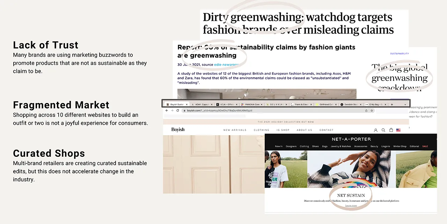
Task: Click the 2021 Holiday Collection banner
Action: point(286,122)
